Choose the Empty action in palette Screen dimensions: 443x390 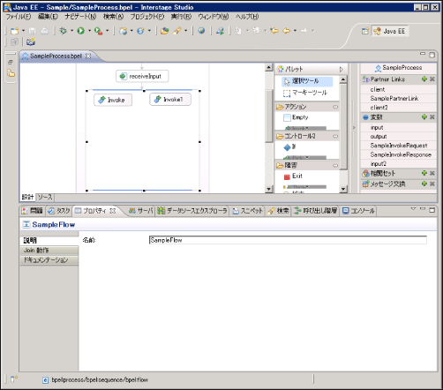point(296,117)
